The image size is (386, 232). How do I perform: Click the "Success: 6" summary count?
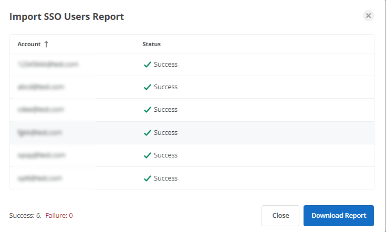click(25, 216)
